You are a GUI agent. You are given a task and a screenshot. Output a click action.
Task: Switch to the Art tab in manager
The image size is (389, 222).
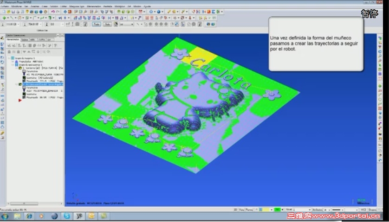49,40
